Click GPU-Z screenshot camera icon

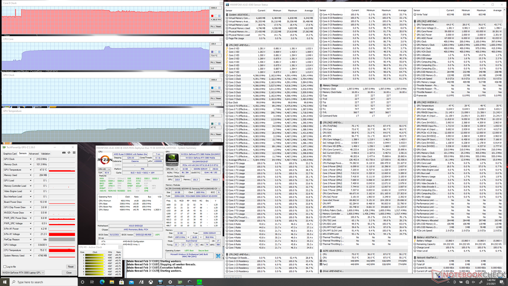[64, 153]
